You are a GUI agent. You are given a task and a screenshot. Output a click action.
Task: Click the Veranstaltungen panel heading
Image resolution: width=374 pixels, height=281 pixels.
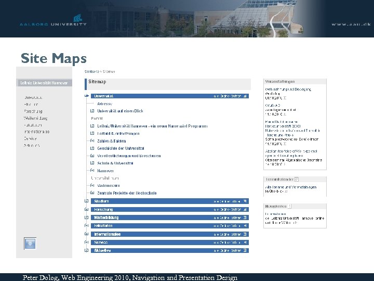(280, 82)
